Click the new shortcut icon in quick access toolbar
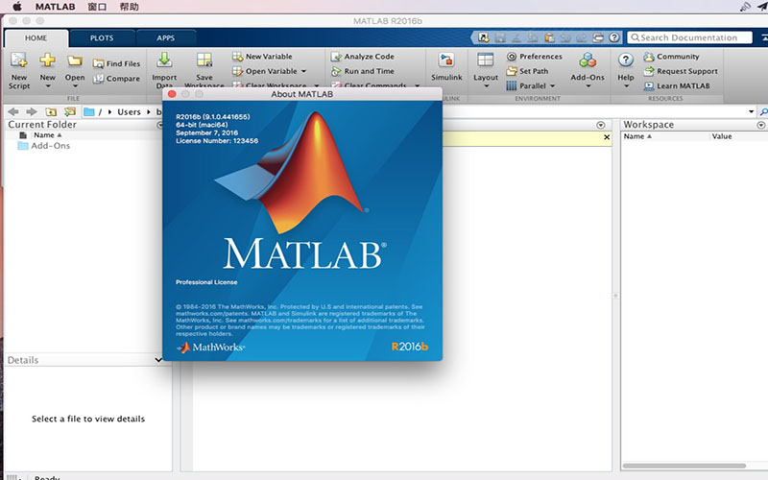Image resolution: width=768 pixels, height=480 pixels. pos(484,37)
